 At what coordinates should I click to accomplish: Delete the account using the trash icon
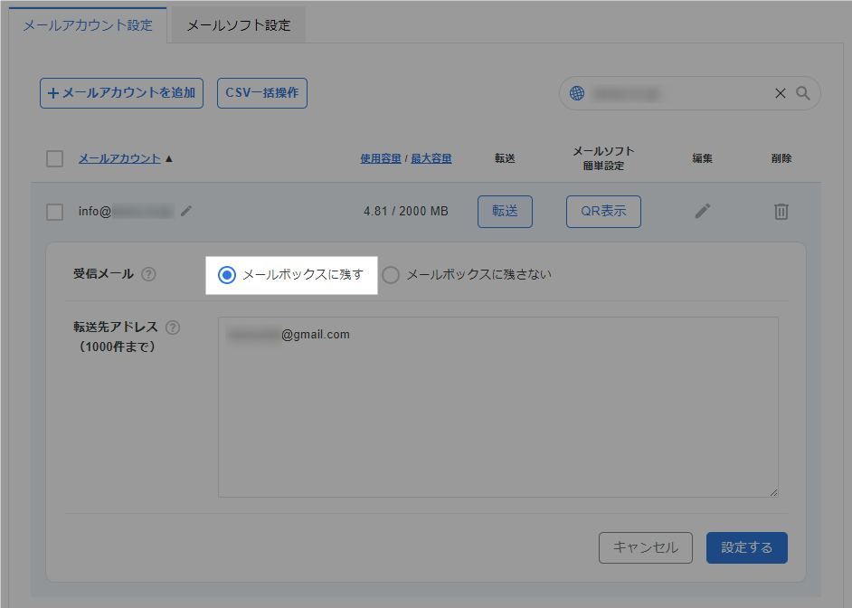781,210
